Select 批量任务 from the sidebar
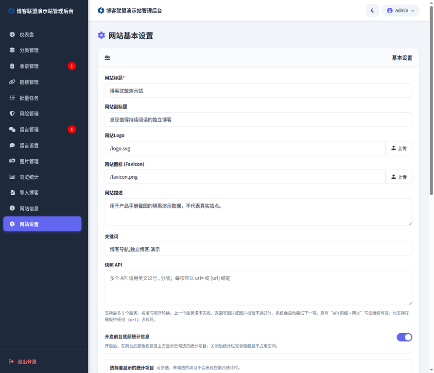434x373 pixels. [42, 98]
